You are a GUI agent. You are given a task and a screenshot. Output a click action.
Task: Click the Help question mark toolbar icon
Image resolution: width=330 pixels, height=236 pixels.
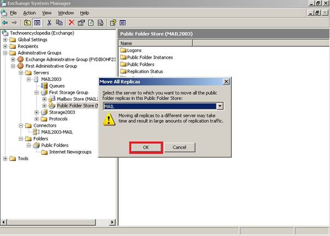click(113, 22)
